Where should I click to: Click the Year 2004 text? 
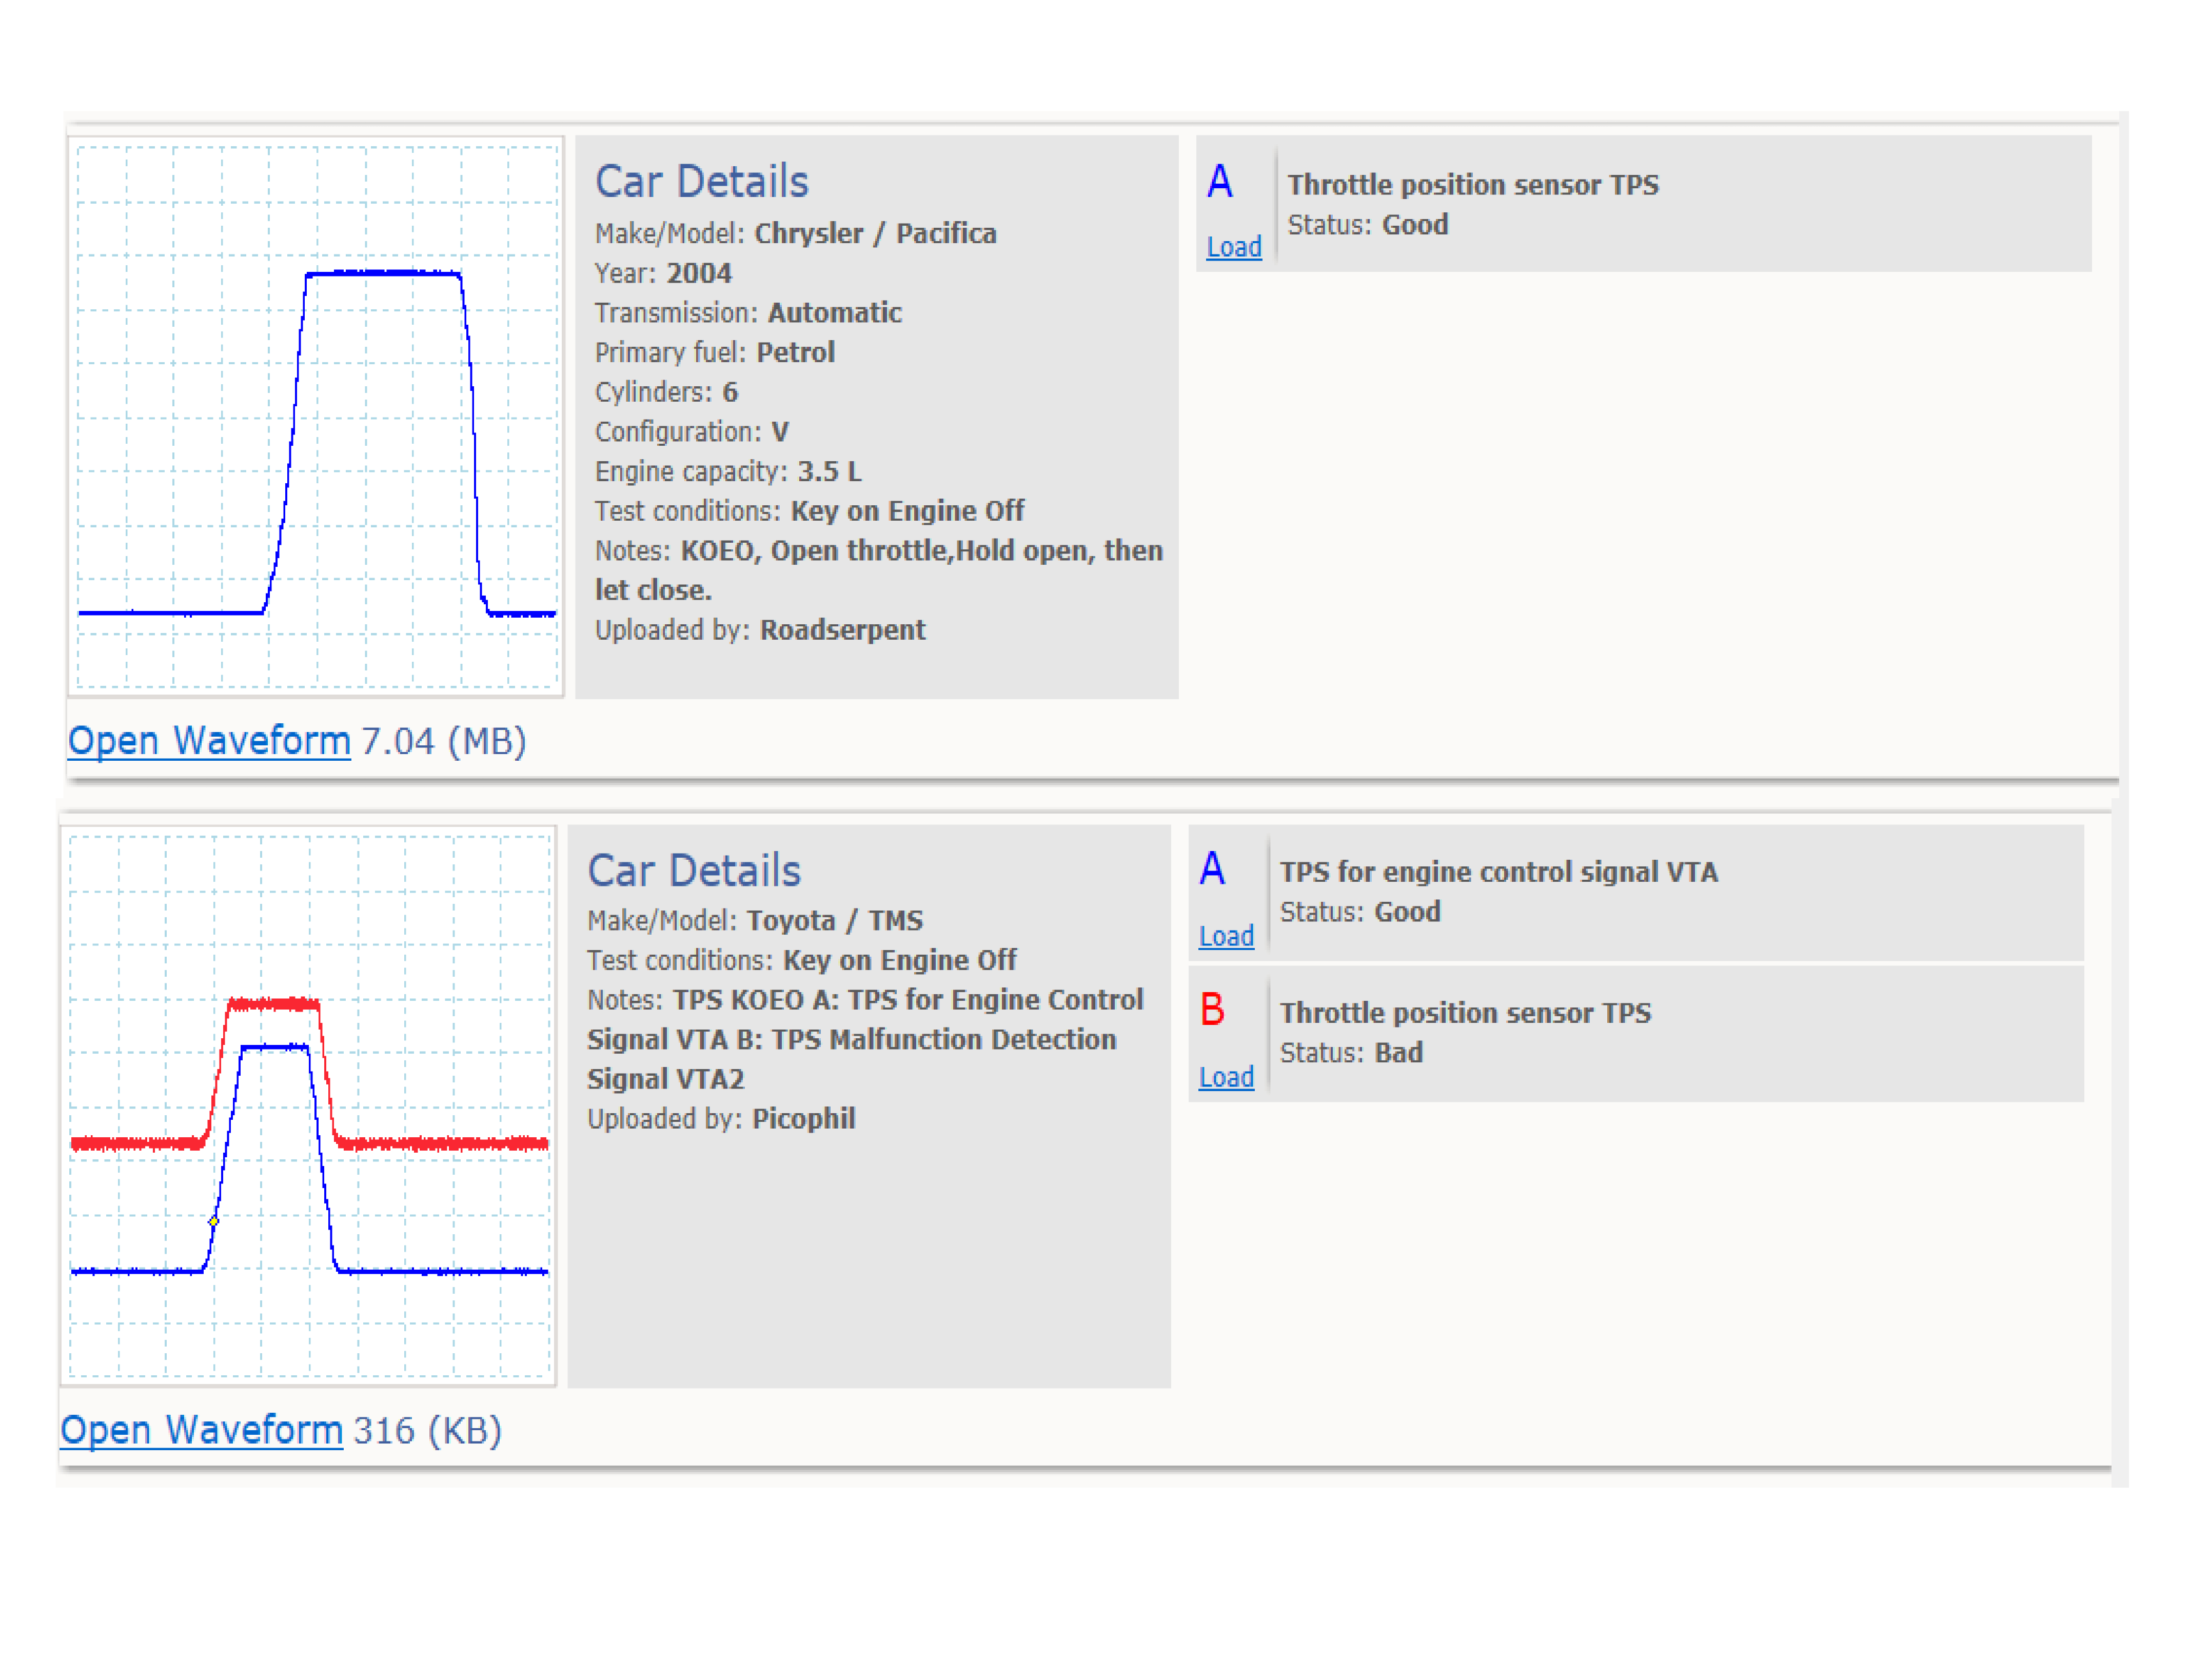[663, 274]
